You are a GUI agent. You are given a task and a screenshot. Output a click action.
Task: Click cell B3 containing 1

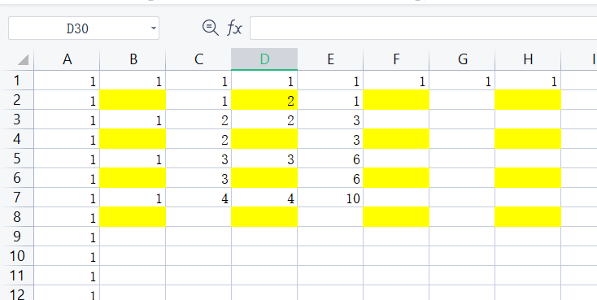[133, 120]
